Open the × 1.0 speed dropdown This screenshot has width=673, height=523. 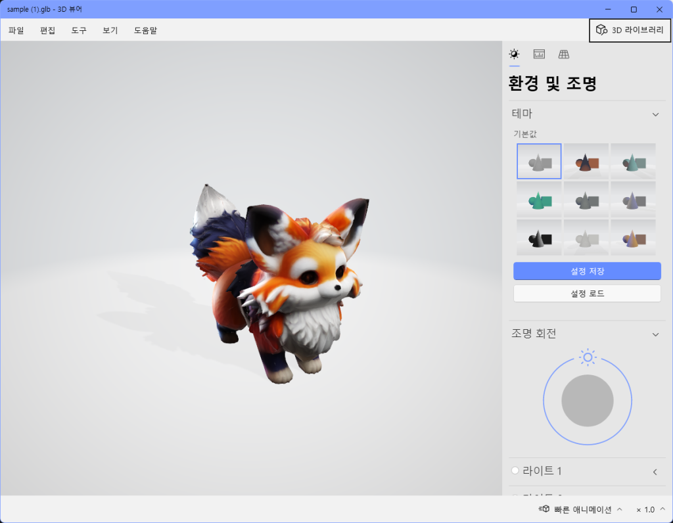tap(651, 510)
